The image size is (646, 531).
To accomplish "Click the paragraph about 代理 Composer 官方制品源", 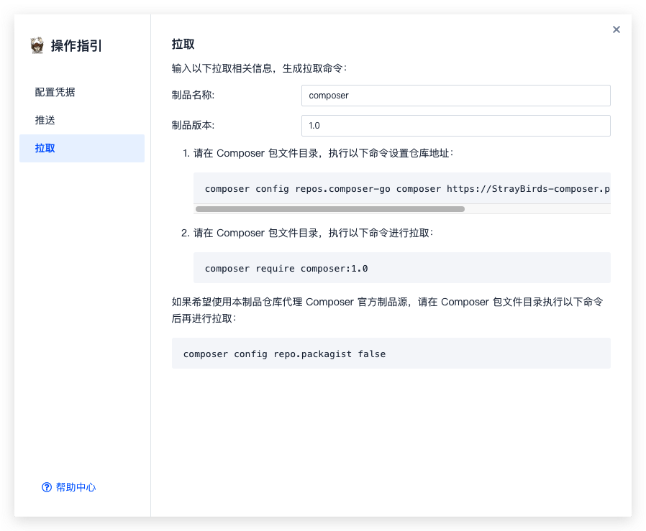I will coord(387,310).
